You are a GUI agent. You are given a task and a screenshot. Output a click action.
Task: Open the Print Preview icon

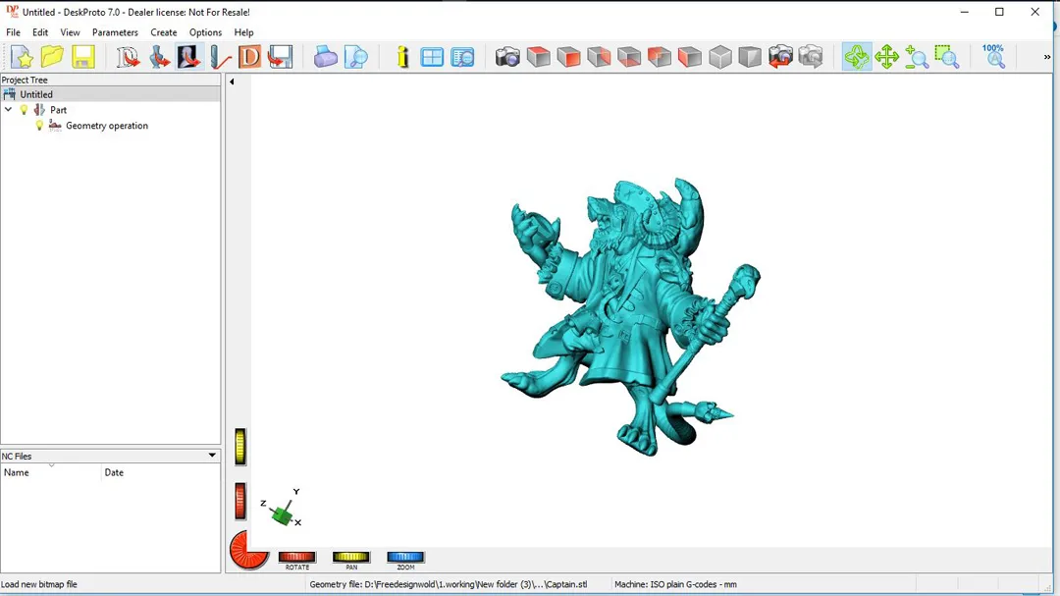click(x=356, y=57)
